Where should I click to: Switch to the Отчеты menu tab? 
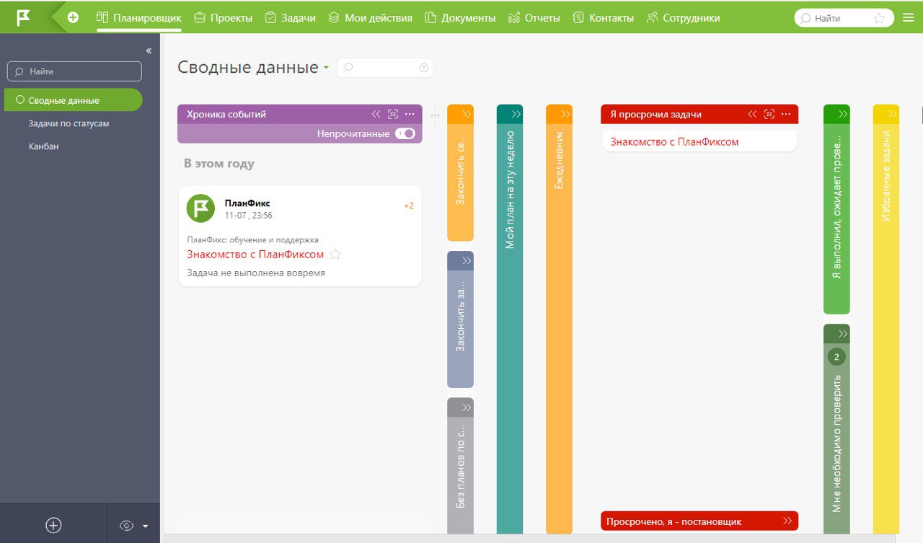[x=534, y=18]
